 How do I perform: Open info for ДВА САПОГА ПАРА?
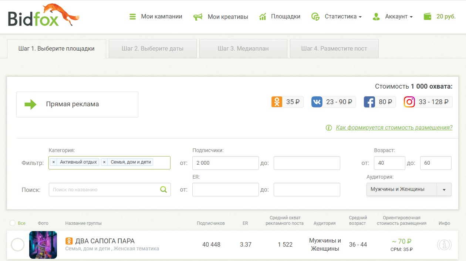(x=444, y=245)
